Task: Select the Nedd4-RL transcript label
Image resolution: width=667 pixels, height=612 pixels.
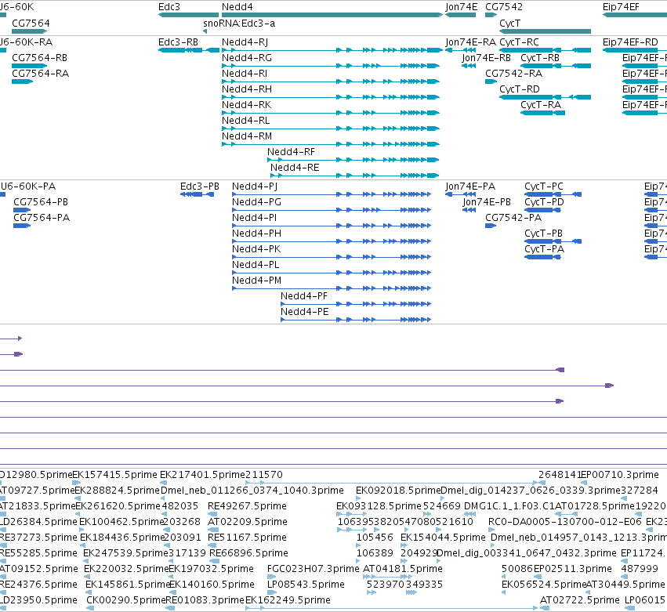Action: 245,121
